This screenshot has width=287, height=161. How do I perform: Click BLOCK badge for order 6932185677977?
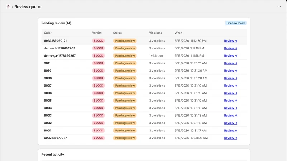coord(98,138)
